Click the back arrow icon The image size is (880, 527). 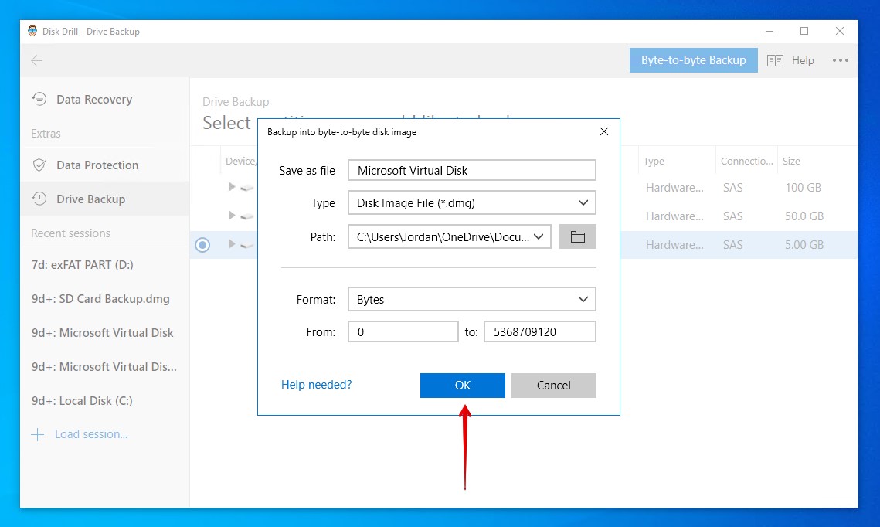click(x=36, y=61)
